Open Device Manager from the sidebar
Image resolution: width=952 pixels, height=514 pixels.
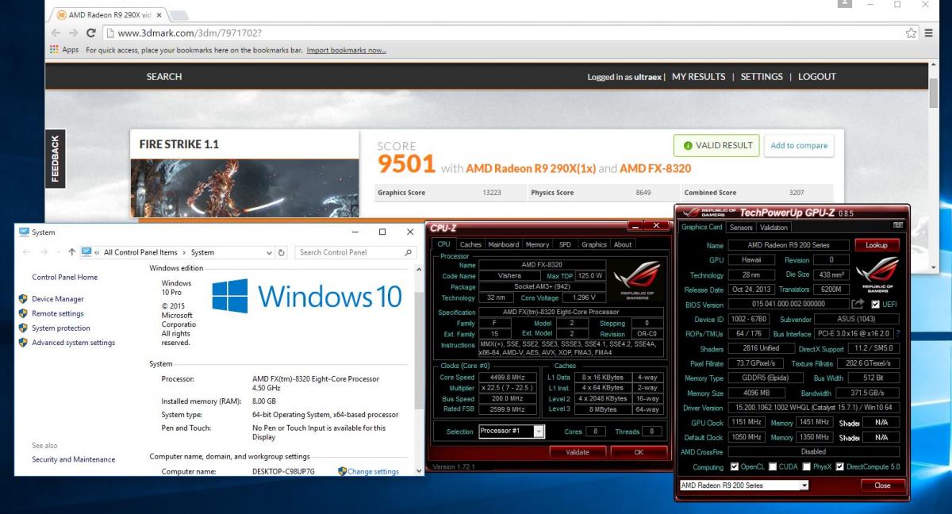click(x=58, y=299)
